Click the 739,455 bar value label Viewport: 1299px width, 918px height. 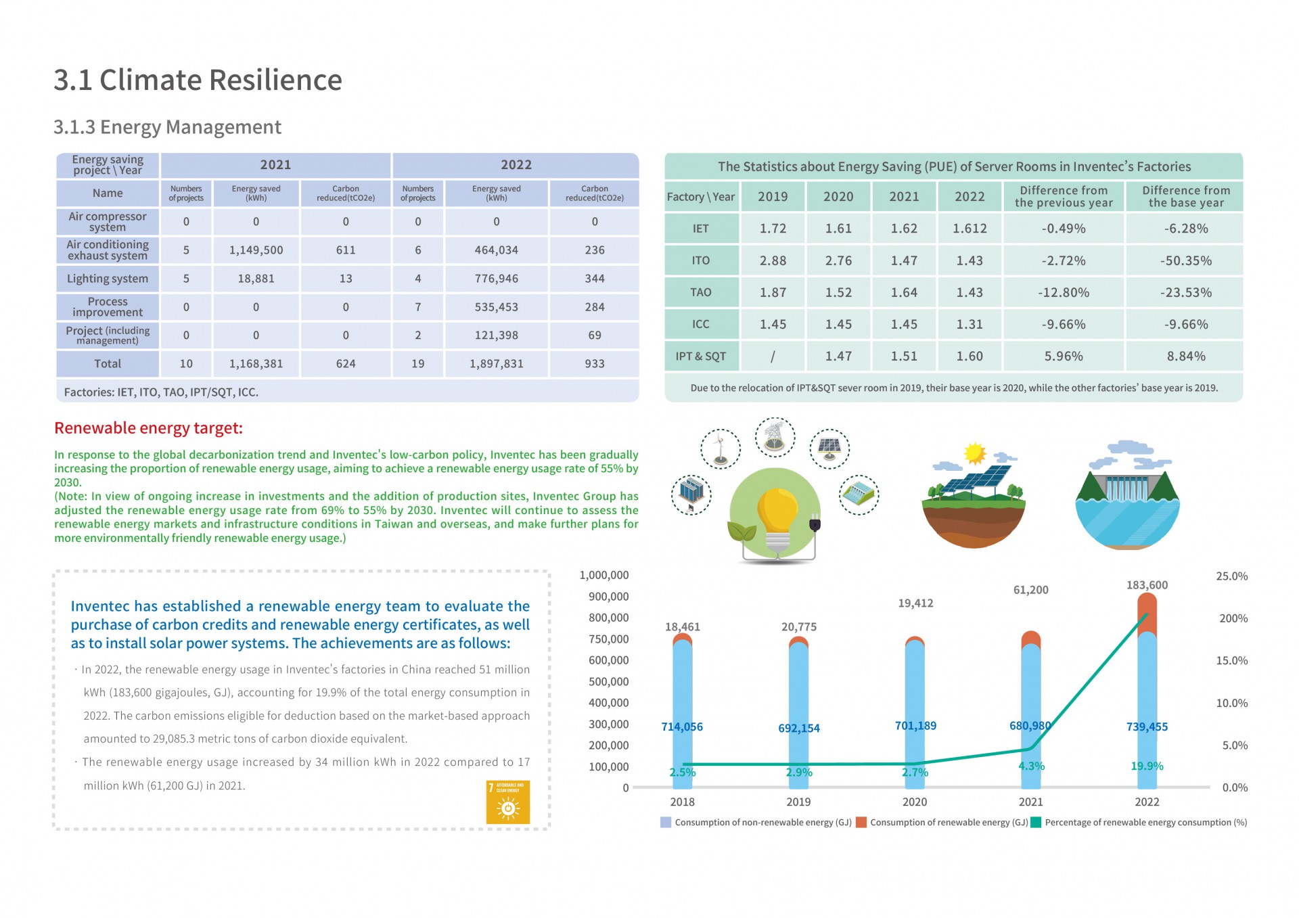tap(1147, 727)
